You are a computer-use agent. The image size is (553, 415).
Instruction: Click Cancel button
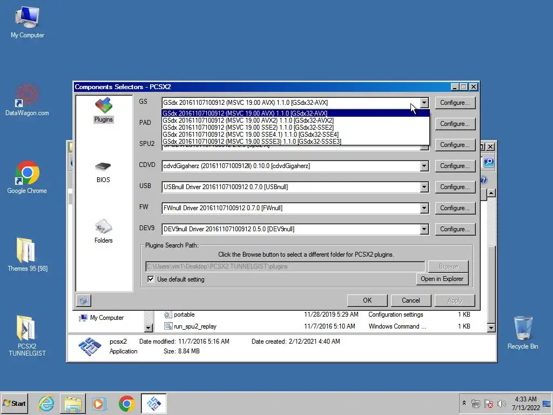[x=411, y=300]
